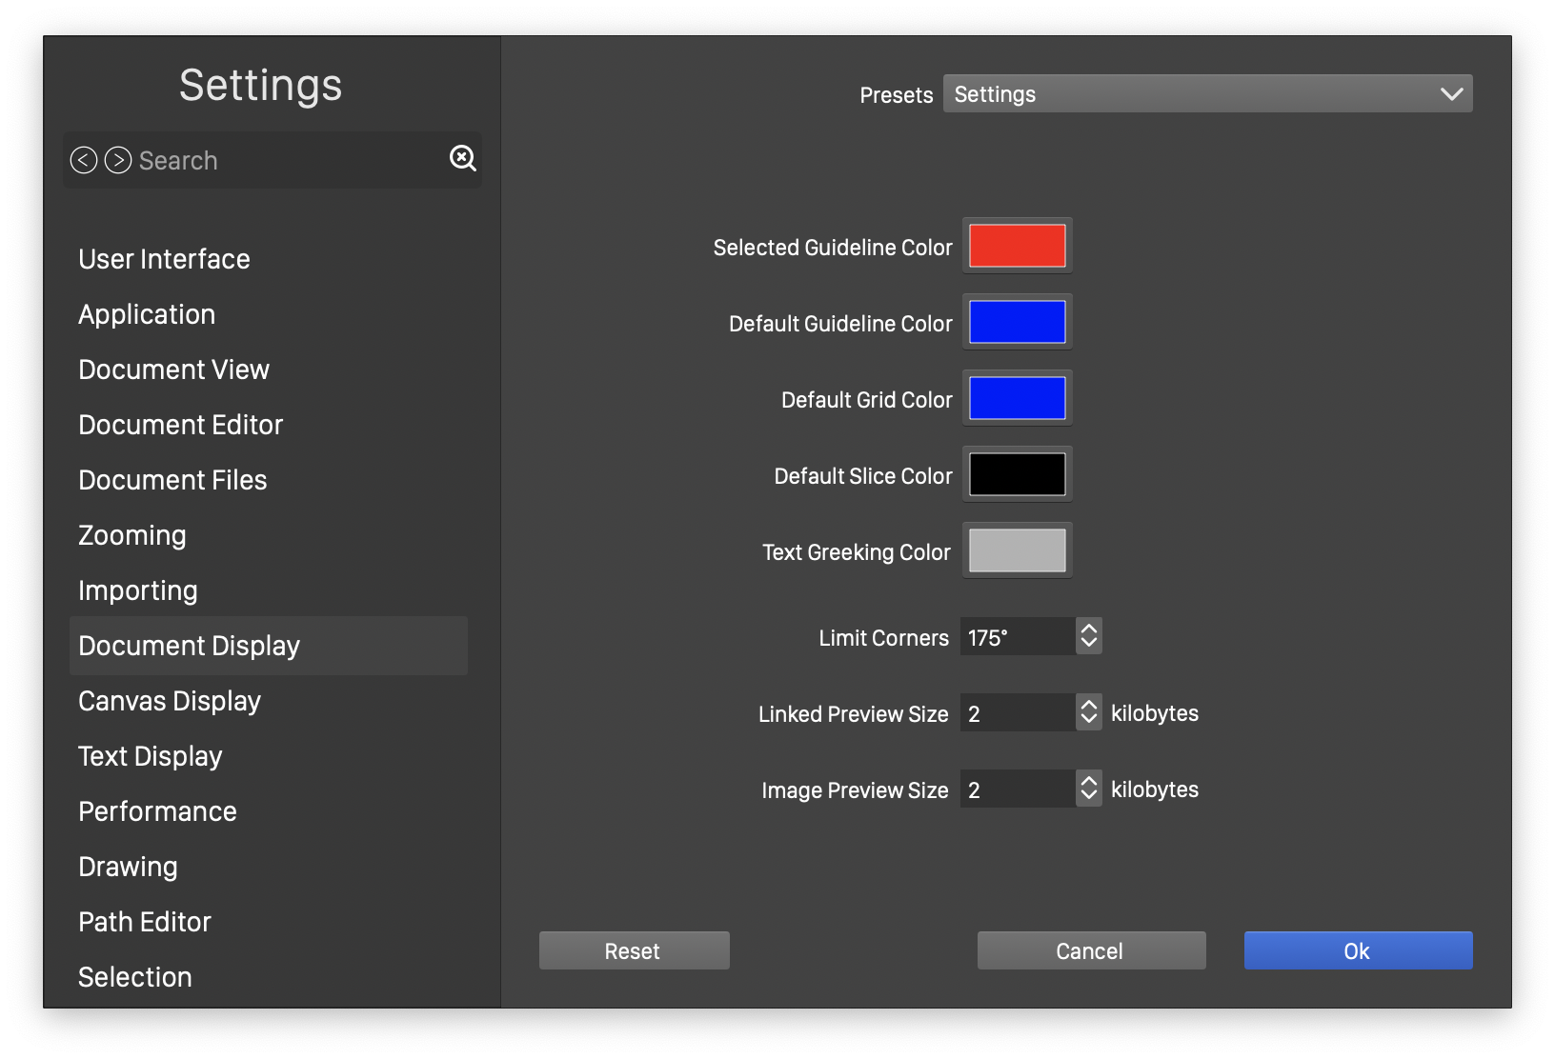Change the Selected Guideline Color swatch
Screen dimensions: 1555x1059
coord(1018,246)
